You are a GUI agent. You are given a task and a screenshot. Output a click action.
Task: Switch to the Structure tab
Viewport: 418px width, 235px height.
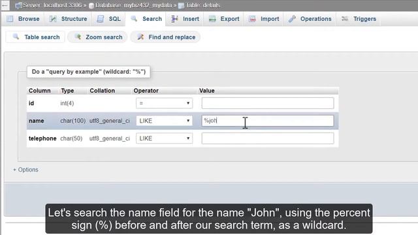[68, 19]
